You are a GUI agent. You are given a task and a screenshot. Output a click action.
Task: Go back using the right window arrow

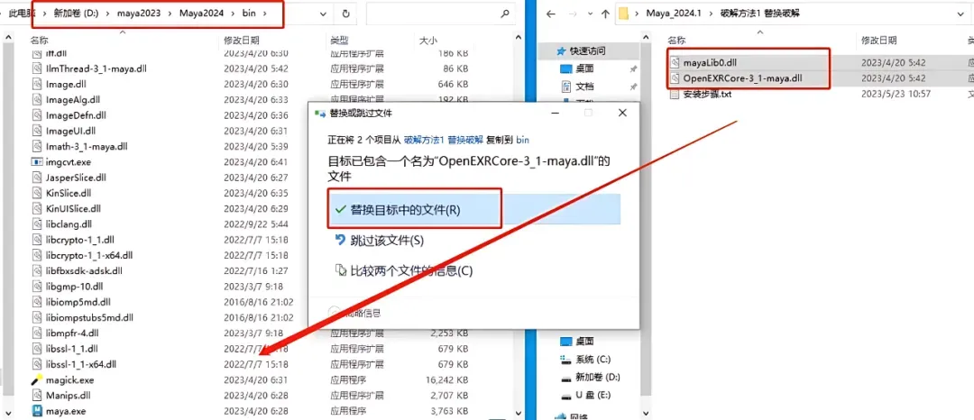tap(551, 14)
